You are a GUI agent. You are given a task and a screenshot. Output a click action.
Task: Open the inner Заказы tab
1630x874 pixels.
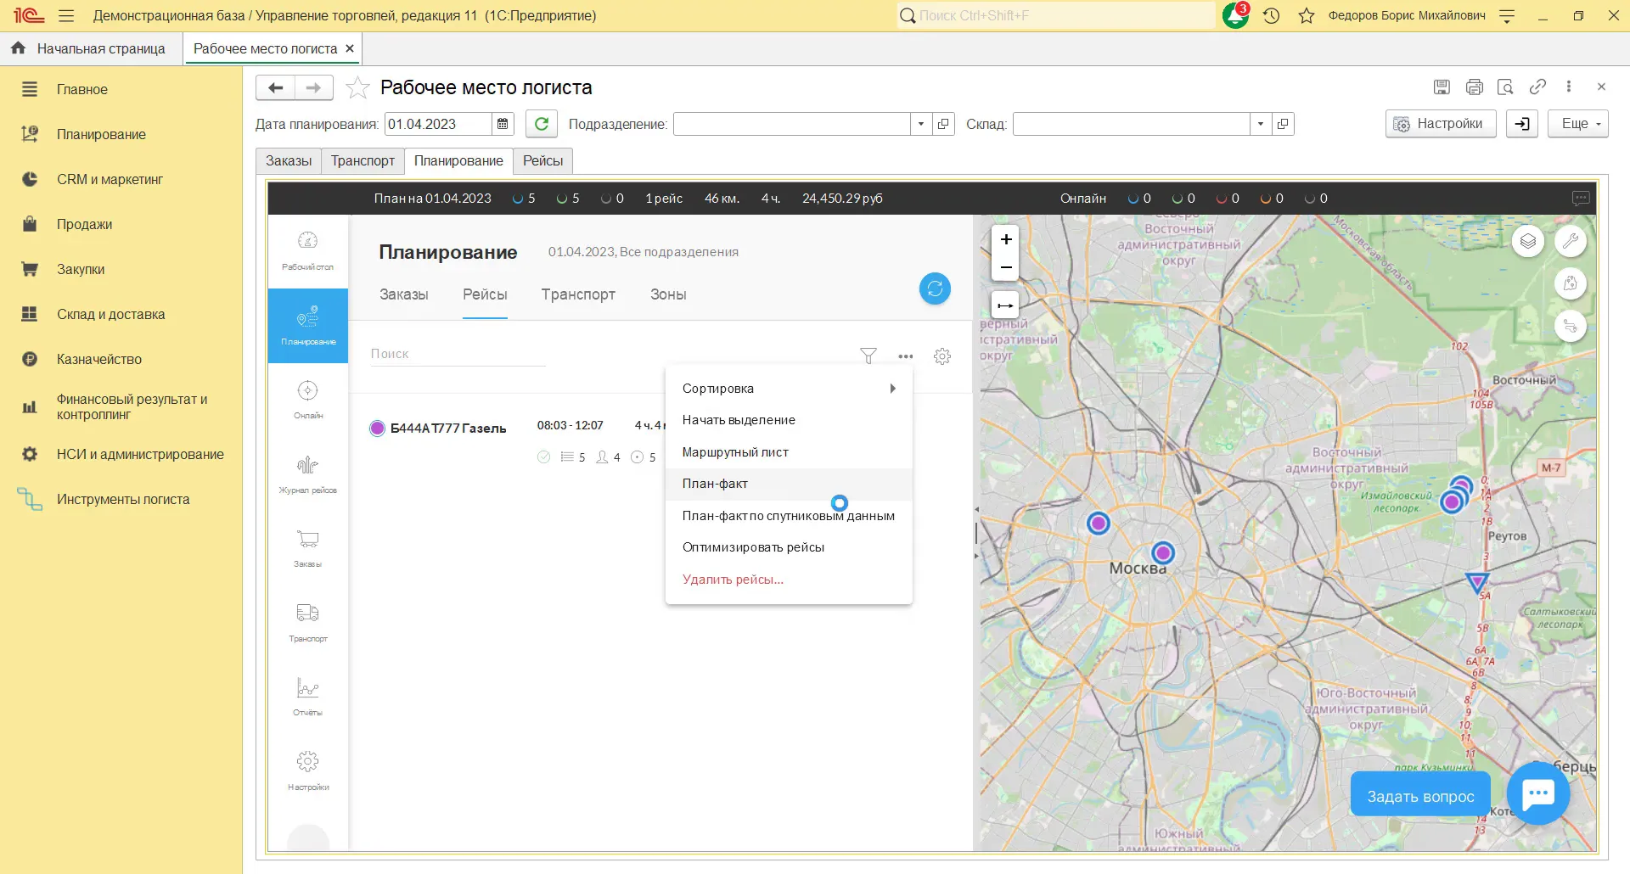coord(403,294)
